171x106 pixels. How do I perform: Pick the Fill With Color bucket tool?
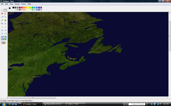coord(5,14)
